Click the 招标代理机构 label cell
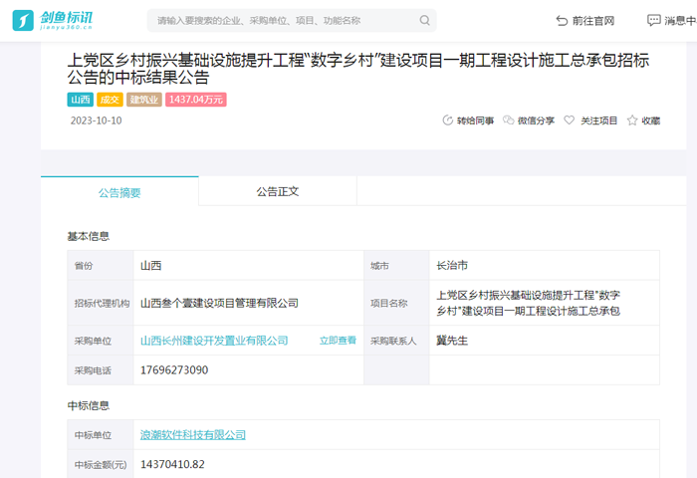The image size is (697, 478). click(101, 303)
